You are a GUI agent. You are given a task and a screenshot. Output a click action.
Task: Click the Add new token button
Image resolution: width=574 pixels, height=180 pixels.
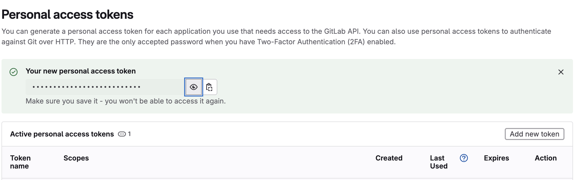point(534,134)
